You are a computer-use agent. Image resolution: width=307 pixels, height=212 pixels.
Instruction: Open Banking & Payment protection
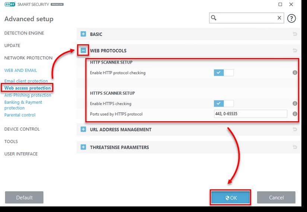pyautogui.click(x=23, y=105)
